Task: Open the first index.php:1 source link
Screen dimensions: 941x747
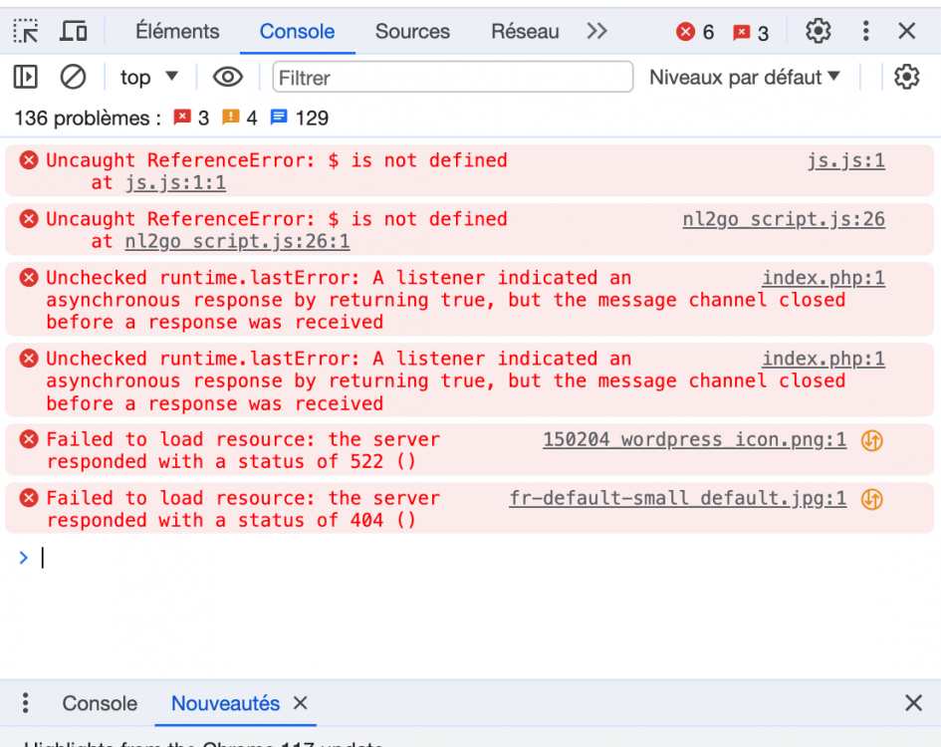Action: [823, 278]
